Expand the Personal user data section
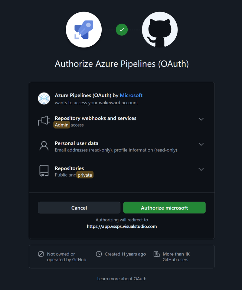The image size is (242, 290). 201,144
